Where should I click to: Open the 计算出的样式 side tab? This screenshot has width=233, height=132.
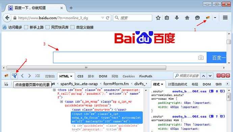click(177, 84)
